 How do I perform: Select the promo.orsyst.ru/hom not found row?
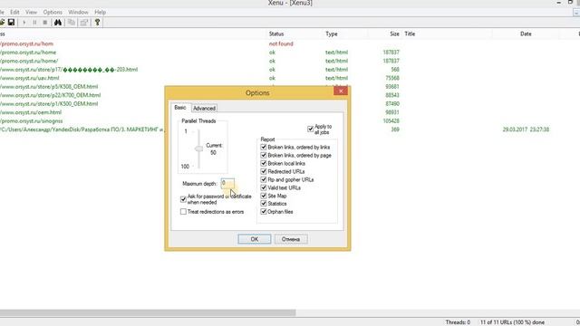pyautogui.click(x=26, y=43)
